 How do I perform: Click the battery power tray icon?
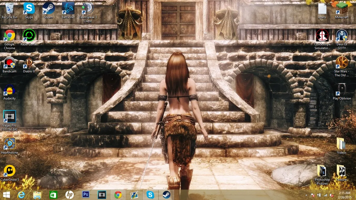319,195
